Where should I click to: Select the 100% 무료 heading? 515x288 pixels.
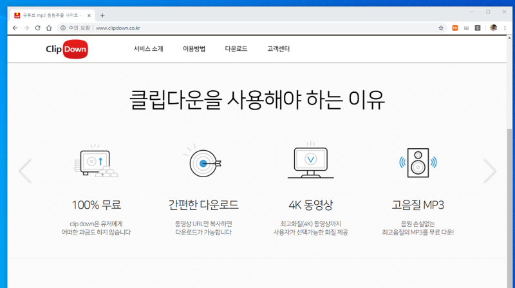tap(96, 205)
